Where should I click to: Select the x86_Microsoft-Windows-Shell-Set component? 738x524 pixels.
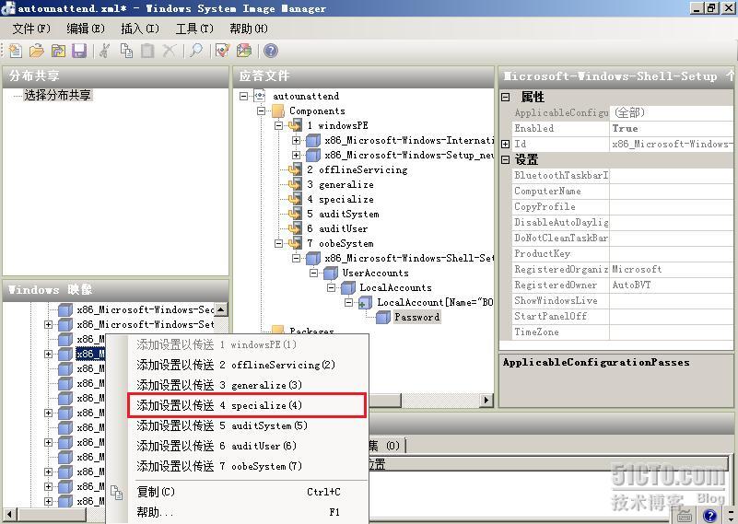click(x=409, y=258)
